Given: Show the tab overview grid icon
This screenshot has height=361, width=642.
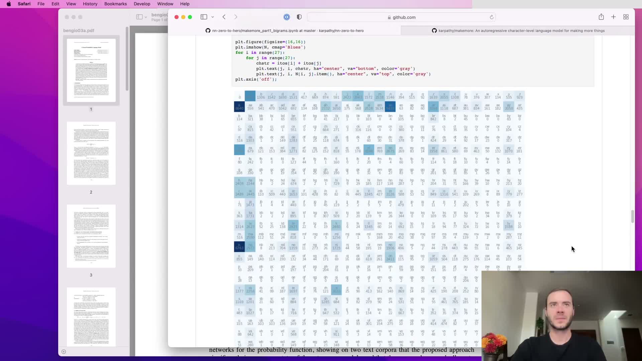Looking at the screenshot, I should [x=626, y=17].
